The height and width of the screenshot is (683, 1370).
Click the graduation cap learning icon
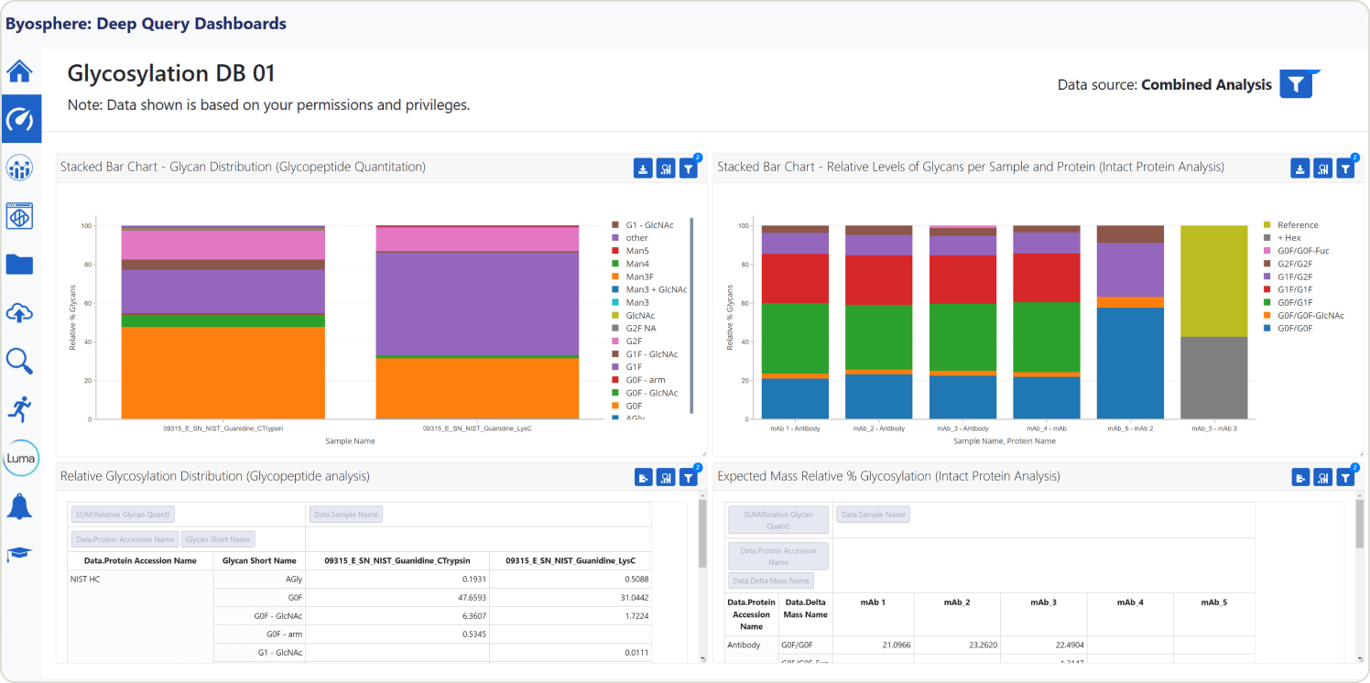(x=20, y=554)
